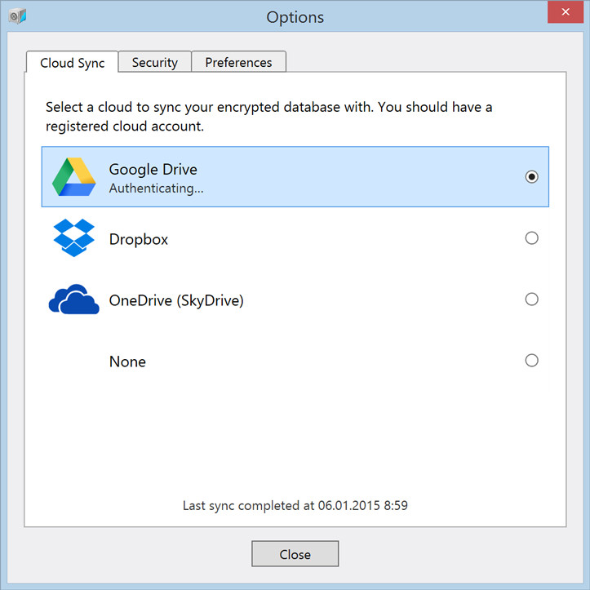
Task: Click the OneDrive (SkyDrive) label
Action: [176, 300]
